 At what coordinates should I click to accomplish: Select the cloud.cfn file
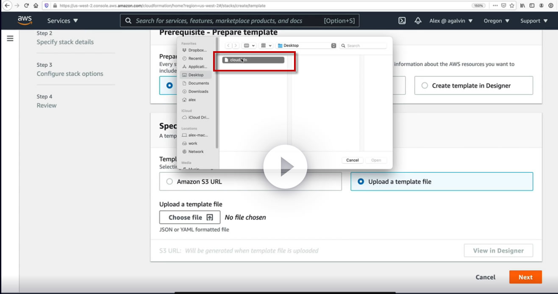253,60
